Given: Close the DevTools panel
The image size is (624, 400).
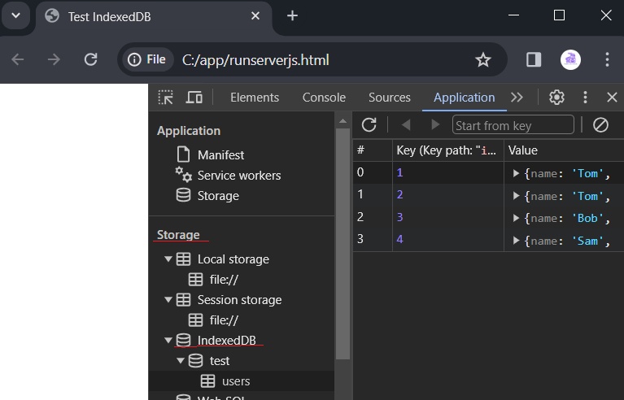Looking at the screenshot, I should click(612, 98).
